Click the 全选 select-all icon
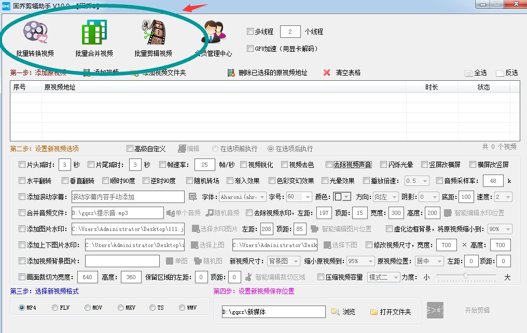Image resolution: width=527 pixels, height=333 pixels. coord(469,73)
